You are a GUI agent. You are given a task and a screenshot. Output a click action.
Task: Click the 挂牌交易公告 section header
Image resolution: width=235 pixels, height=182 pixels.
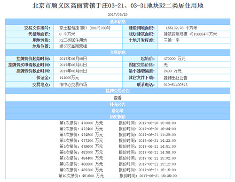coord(117,91)
